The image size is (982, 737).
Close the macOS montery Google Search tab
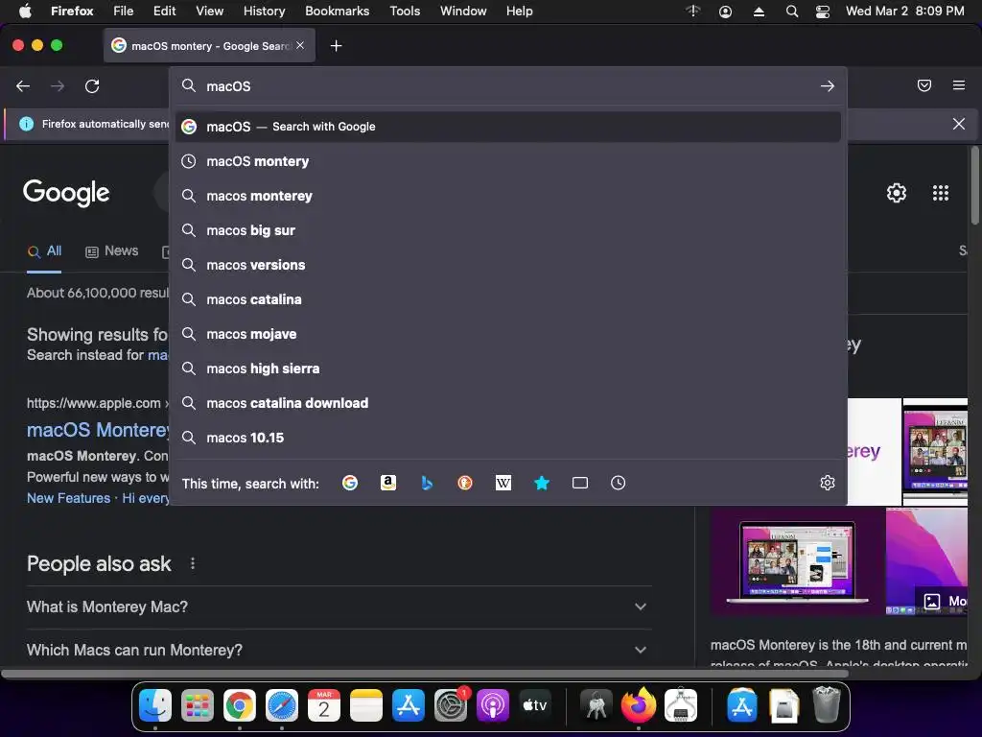(300, 45)
